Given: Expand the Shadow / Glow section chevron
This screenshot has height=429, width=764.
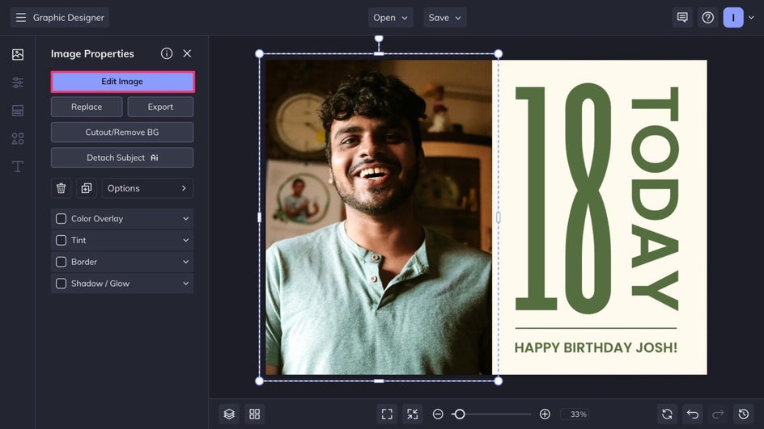Looking at the screenshot, I should point(185,284).
